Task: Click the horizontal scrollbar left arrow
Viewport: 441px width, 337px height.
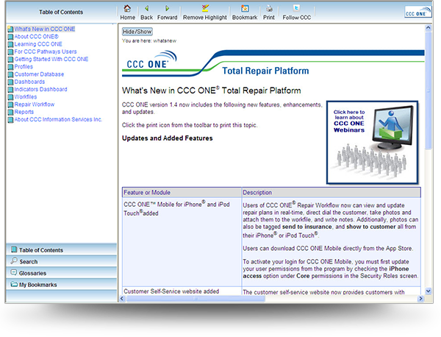Action: coord(122,299)
